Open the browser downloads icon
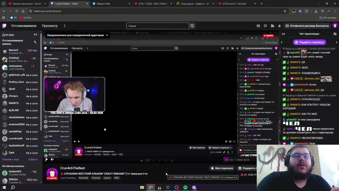The width and height of the screenshot is (339, 191). click(316, 11)
